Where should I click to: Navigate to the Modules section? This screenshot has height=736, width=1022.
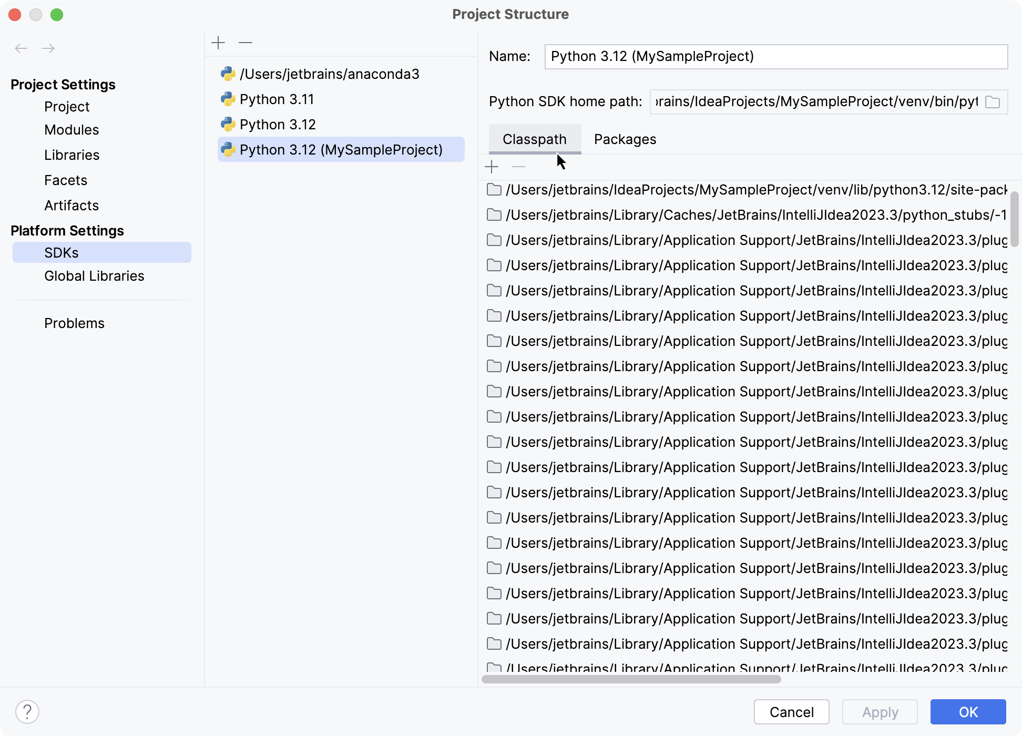pos(71,130)
